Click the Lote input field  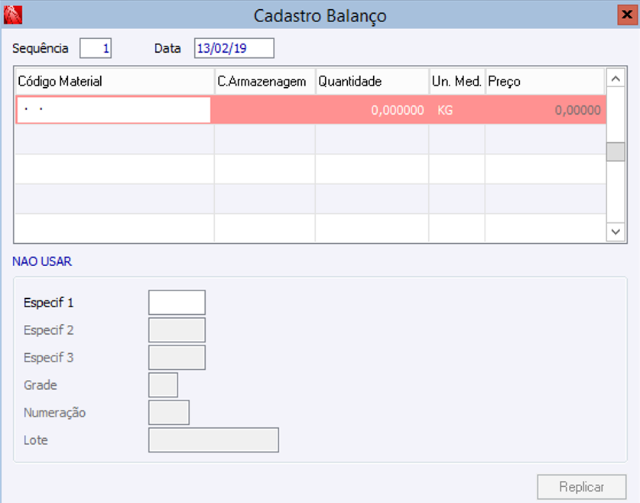[x=213, y=440]
